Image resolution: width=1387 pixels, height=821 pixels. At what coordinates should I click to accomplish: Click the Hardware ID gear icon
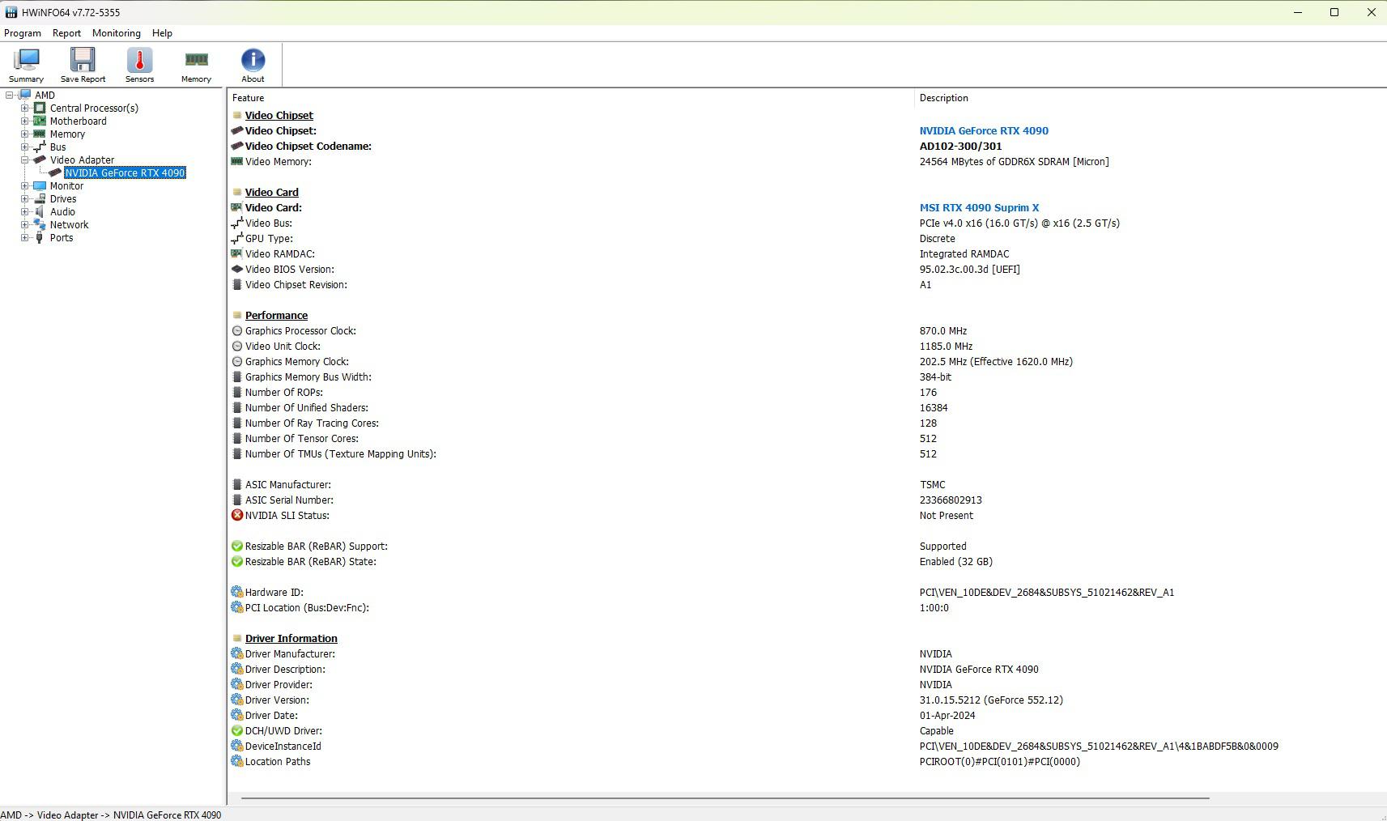[x=237, y=592]
